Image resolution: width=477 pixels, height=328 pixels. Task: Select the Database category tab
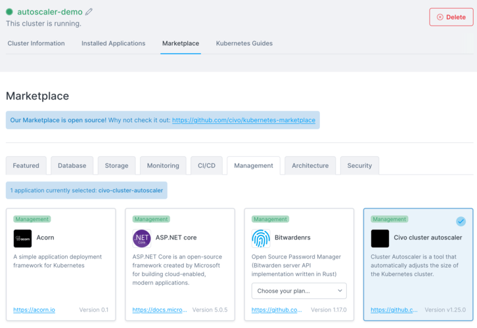pos(72,166)
